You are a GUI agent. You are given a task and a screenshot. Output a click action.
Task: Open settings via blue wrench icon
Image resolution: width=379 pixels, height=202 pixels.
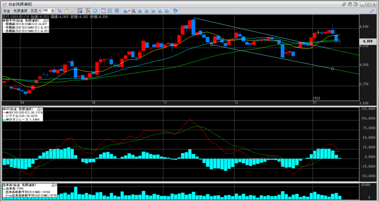click(372, 11)
